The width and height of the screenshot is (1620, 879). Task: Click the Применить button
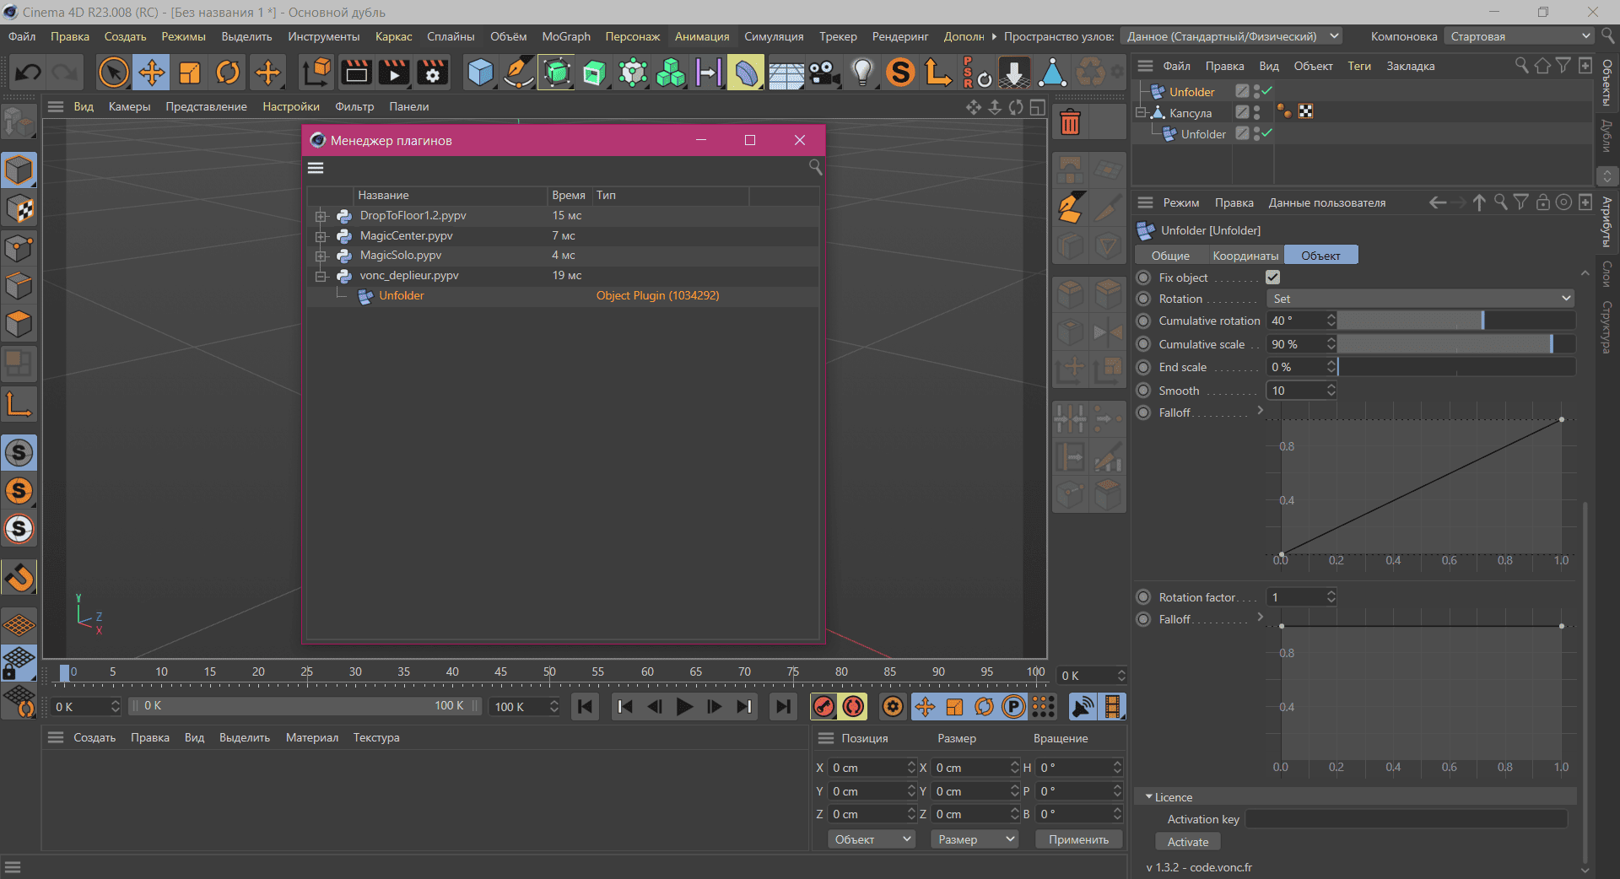[1078, 839]
